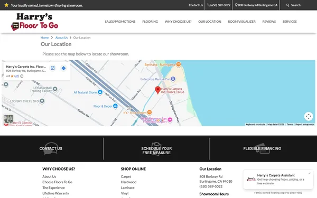This screenshot has width=317, height=198.
Task: Click the "Our Location" page heading
Action: click(56, 44)
